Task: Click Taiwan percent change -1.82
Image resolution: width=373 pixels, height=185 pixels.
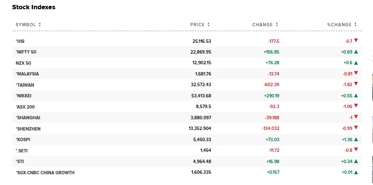Action: click(x=348, y=85)
